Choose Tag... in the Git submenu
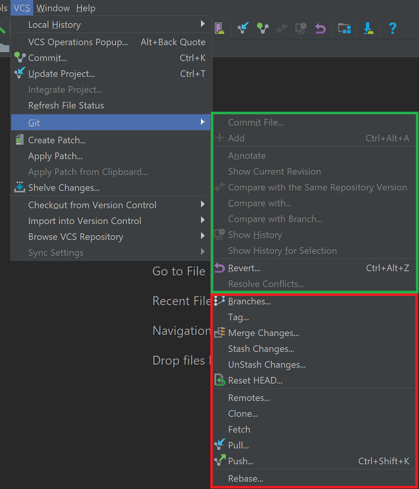 (x=315, y=317)
